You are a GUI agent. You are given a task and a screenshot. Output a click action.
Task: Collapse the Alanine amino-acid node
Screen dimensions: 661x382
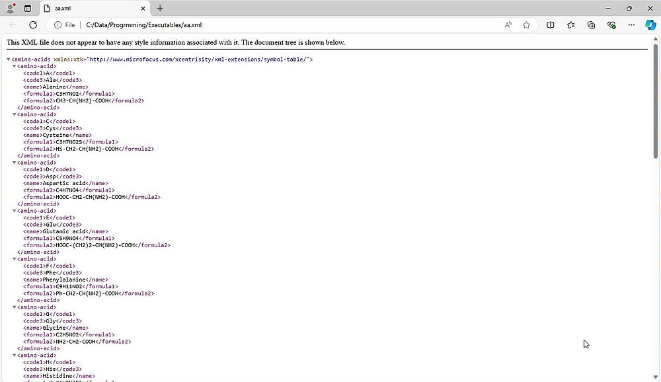15,66
